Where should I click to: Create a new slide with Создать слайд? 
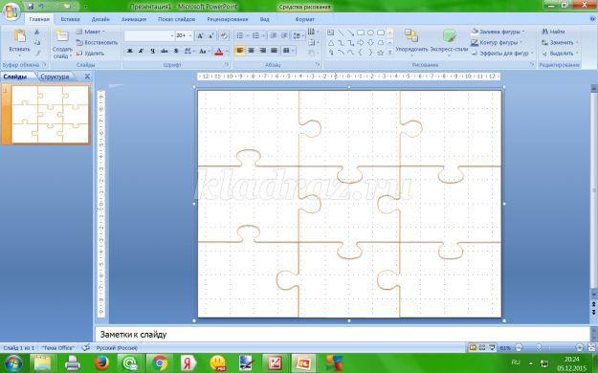tap(62, 44)
